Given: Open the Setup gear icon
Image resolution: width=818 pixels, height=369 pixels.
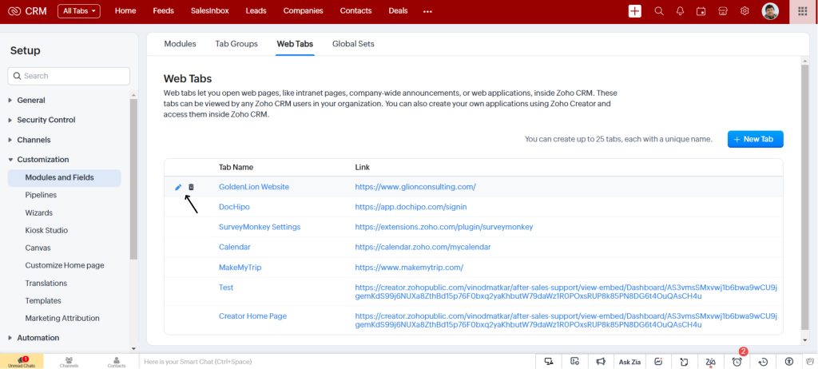Looking at the screenshot, I should pyautogui.click(x=745, y=11).
